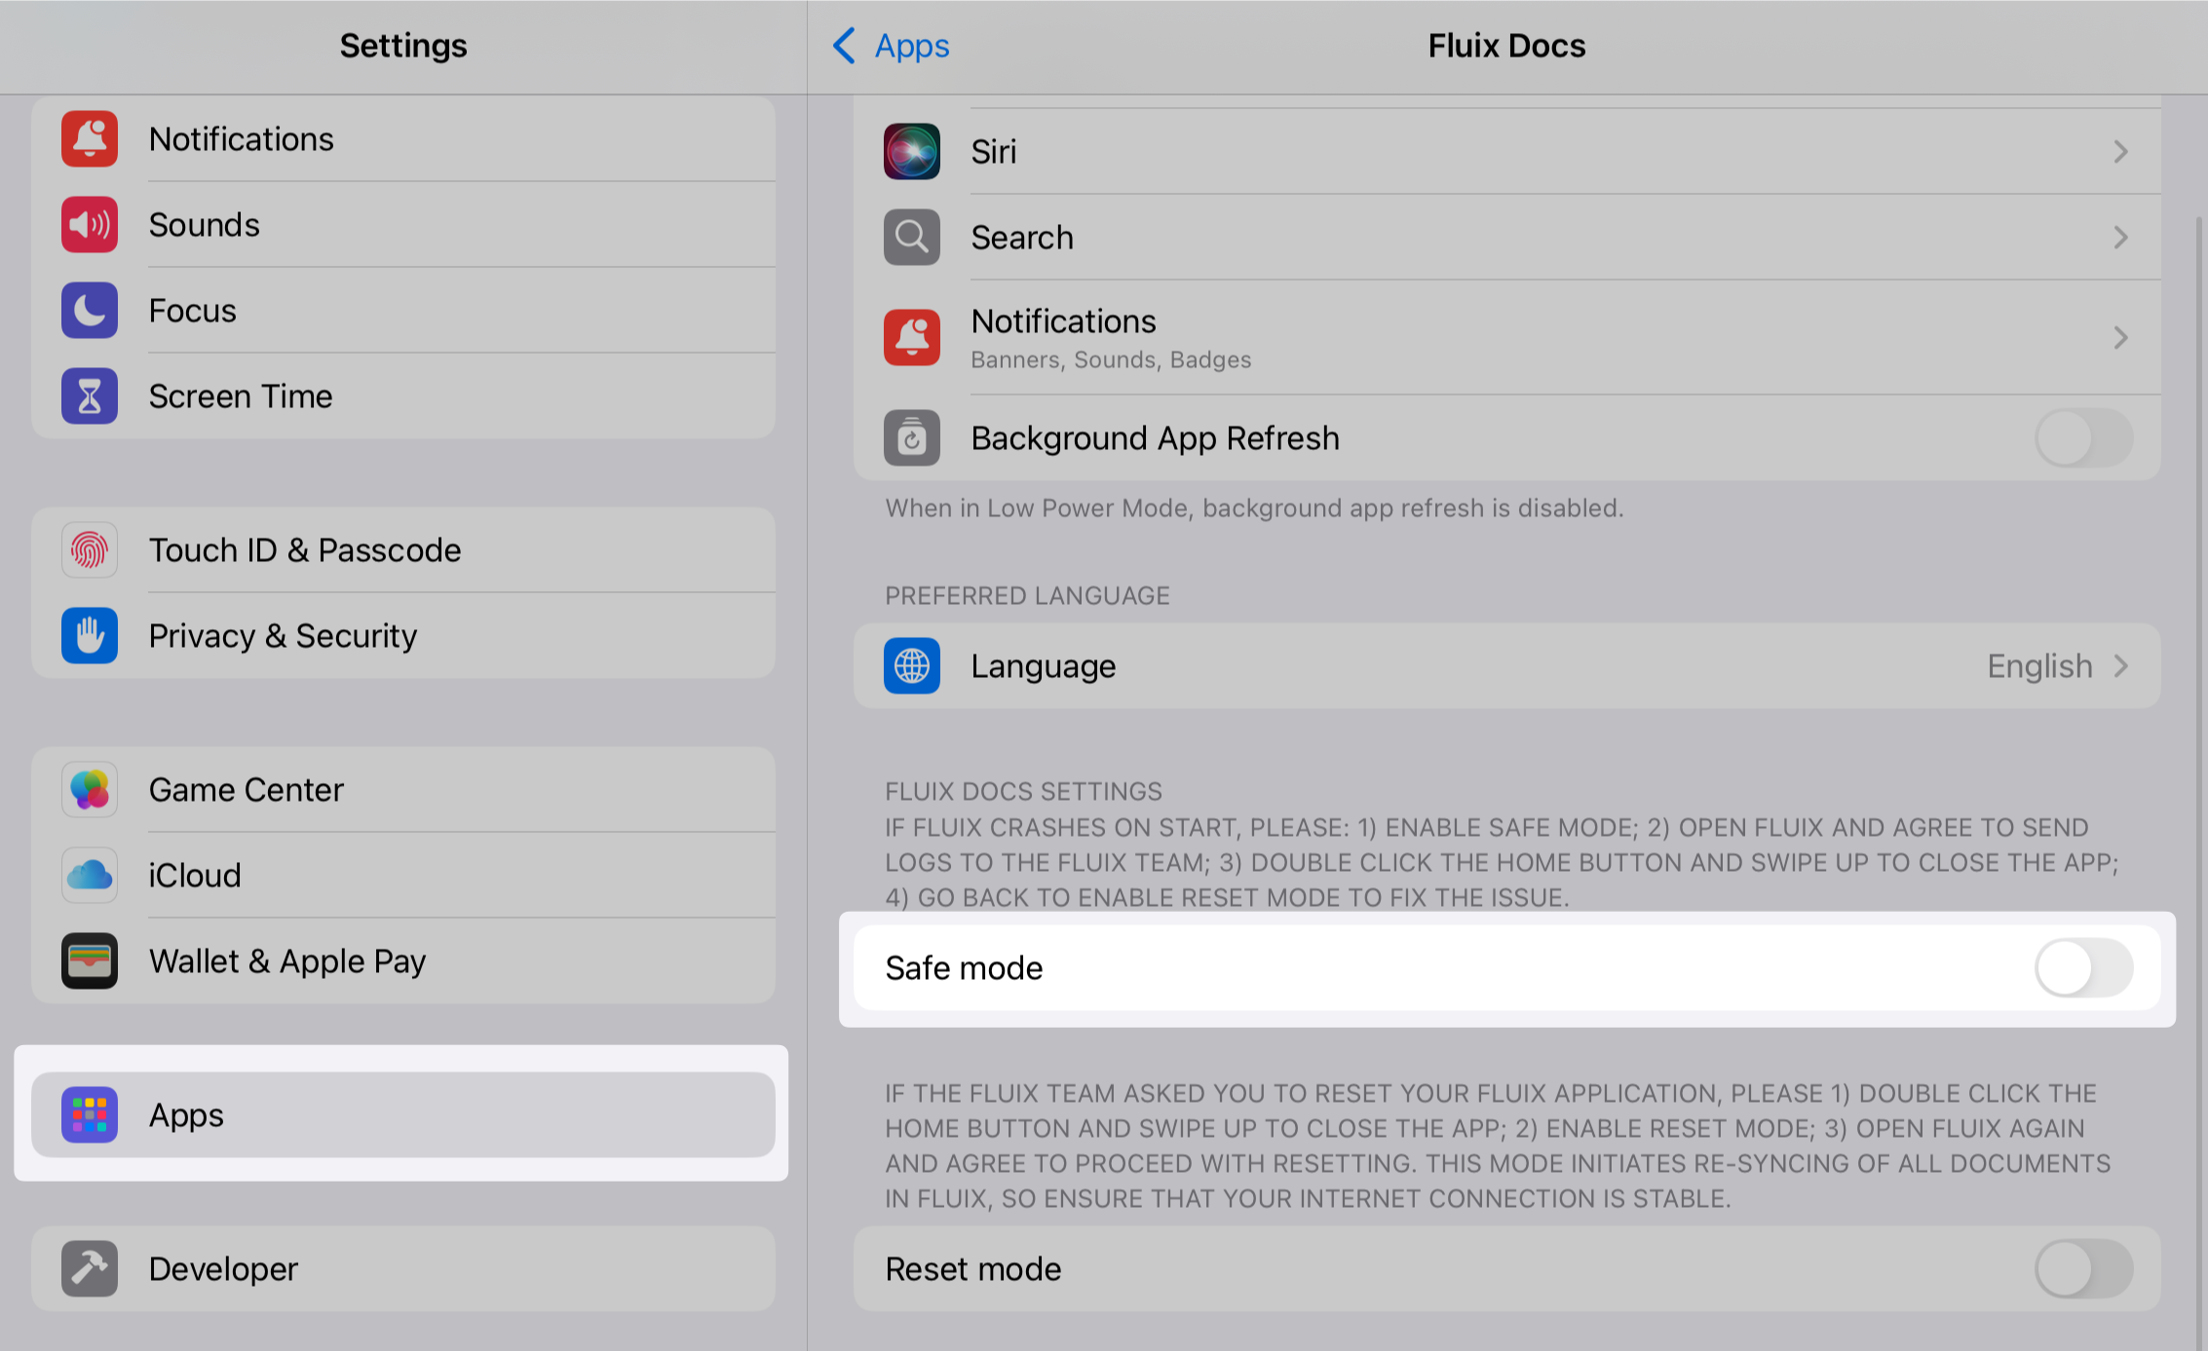Viewport: 2208px width, 1351px height.
Task: Open Privacy & Security in sidebar
Action: point(283,636)
